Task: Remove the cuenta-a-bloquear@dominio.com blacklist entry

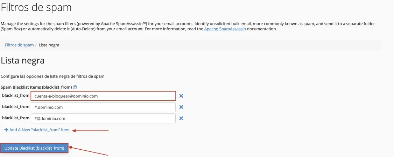Action: click(x=181, y=96)
